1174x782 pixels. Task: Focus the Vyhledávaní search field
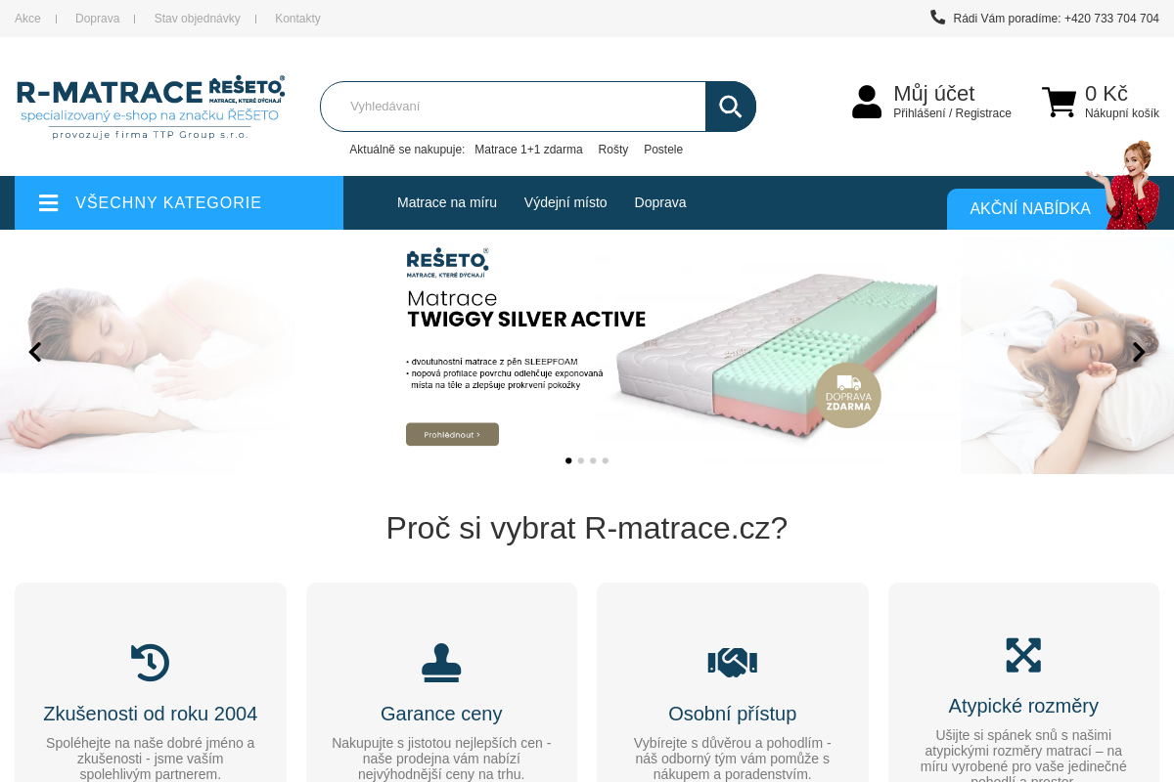tap(513, 107)
